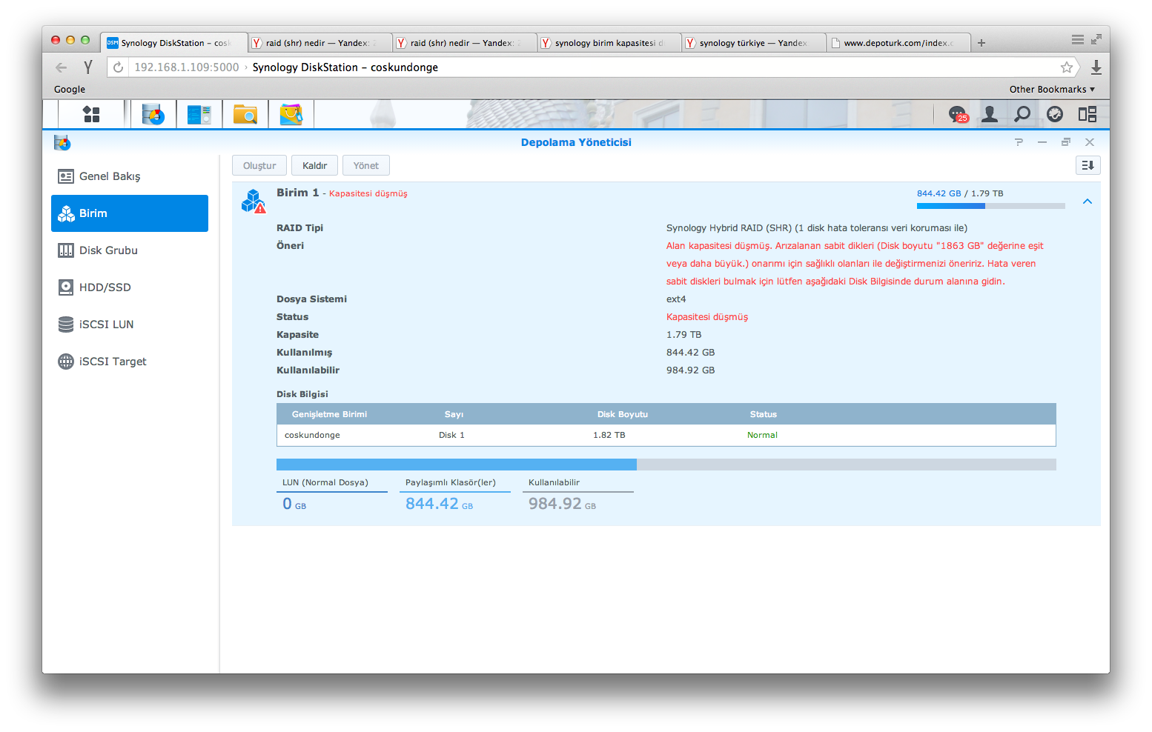Open the Other Bookmarks dropdown
Image resolution: width=1152 pixels, height=732 pixels.
(x=1051, y=90)
